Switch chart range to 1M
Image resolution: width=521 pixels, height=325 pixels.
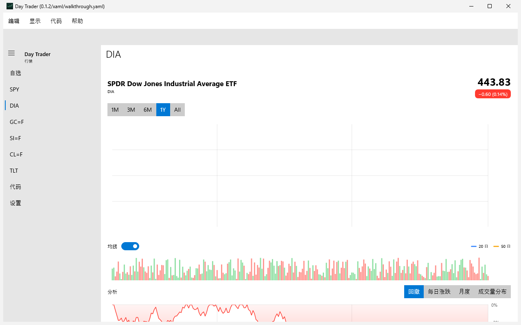[x=115, y=110]
